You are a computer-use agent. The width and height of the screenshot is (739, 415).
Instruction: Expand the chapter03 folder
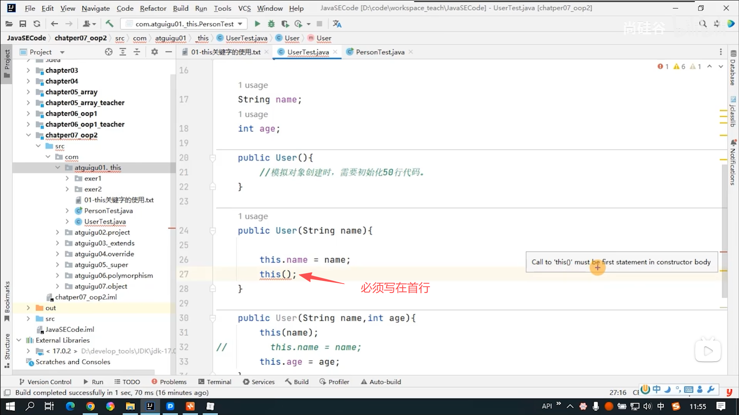(x=28, y=70)
